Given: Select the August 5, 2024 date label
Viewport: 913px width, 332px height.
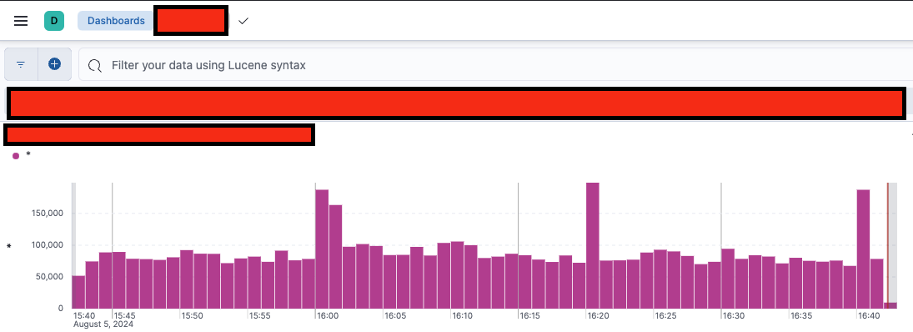Looking at the screenshot, I should 103,324.
